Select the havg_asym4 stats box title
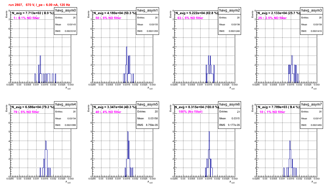328x188 pixels. [66, 105]
